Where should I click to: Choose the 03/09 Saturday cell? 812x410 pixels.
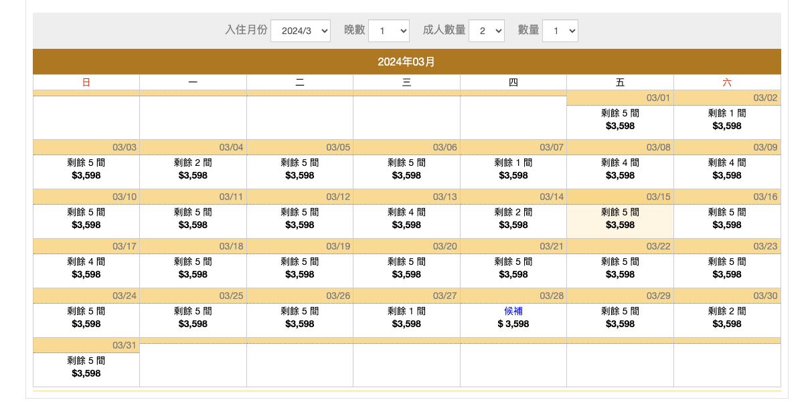(727, 169)
